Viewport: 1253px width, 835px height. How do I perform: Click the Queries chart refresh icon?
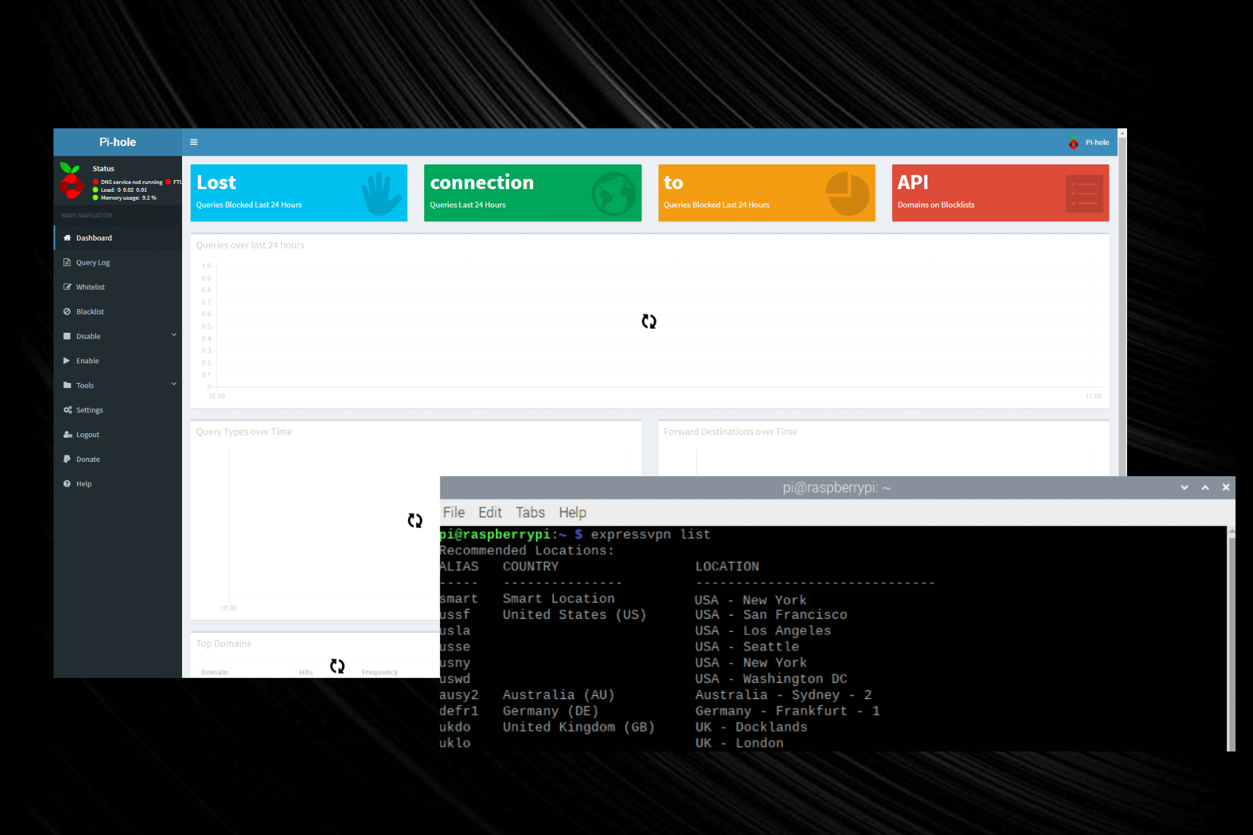(x=649, y=322)
